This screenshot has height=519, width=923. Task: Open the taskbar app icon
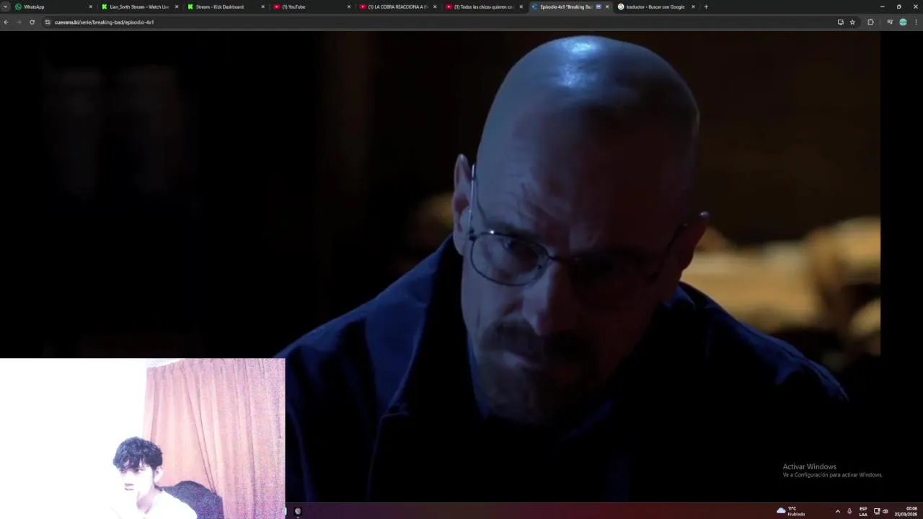(x=298, y=511)
